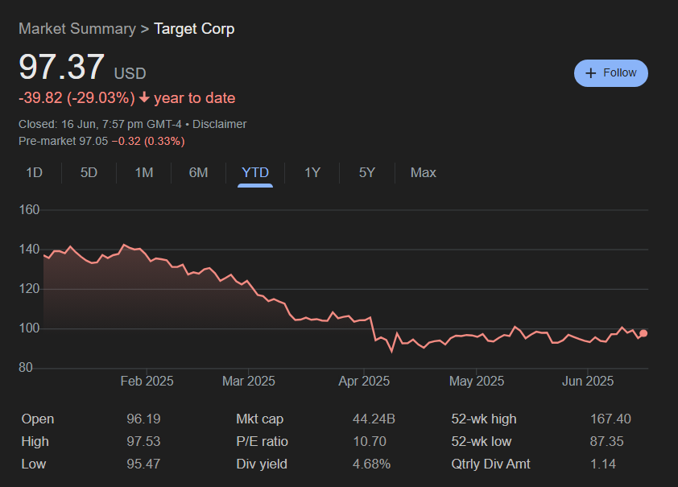678x487 pixels.
Task: Click the 52-wk low label
Action: pos(482,442)
